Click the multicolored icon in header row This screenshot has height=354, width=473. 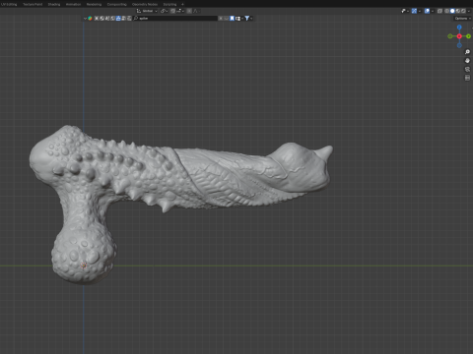(x=90, y=19)
